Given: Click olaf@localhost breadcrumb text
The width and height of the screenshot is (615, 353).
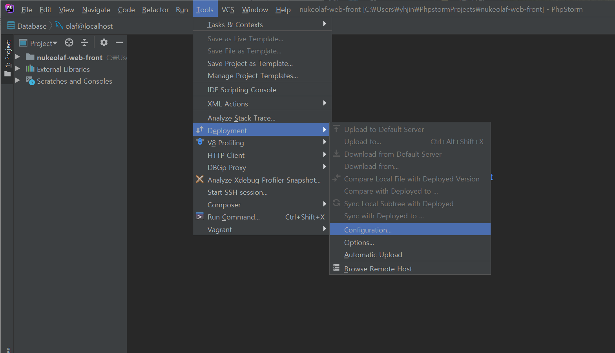Looking at the screenshot, I should (89, 26).
